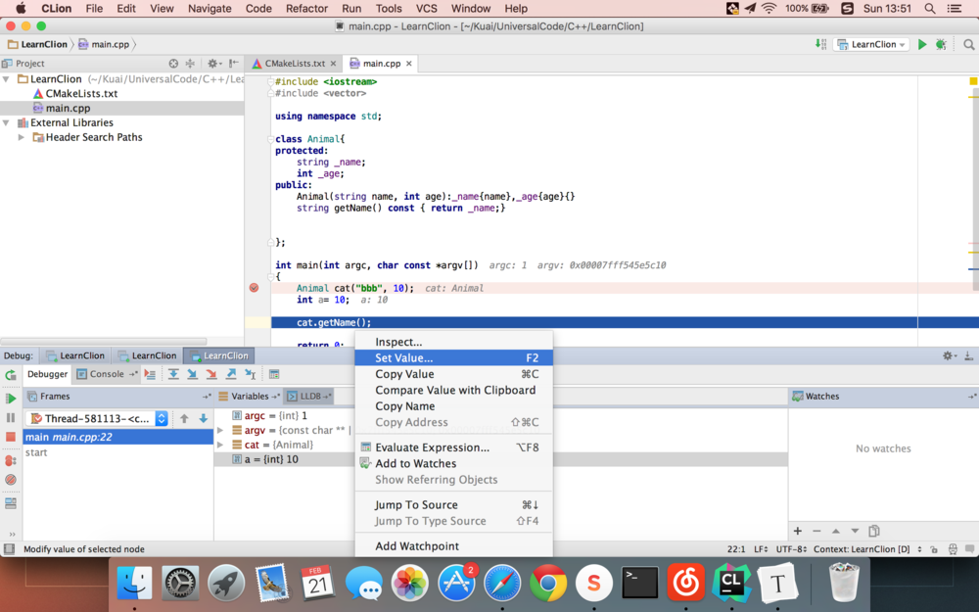This screenshot has height=612, width=979.
Task: Choose Copy Value from the context menu
Action: click(x=453, y=374)
